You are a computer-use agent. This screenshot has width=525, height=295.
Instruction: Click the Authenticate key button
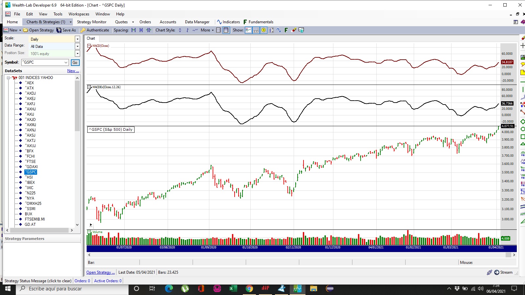95,30
